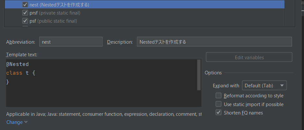
Task: Select the psf (public static final) row
Action: (145, 21)
